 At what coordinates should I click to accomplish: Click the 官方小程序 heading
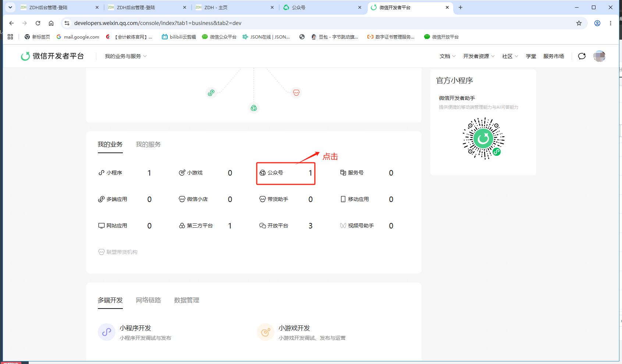coord(455,80)
